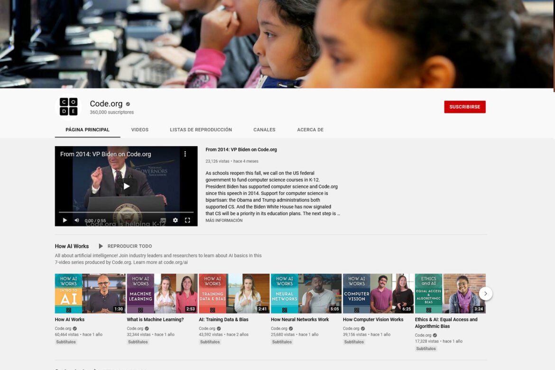Toggle subtitles on the featured video player

(x=163, y=220)
